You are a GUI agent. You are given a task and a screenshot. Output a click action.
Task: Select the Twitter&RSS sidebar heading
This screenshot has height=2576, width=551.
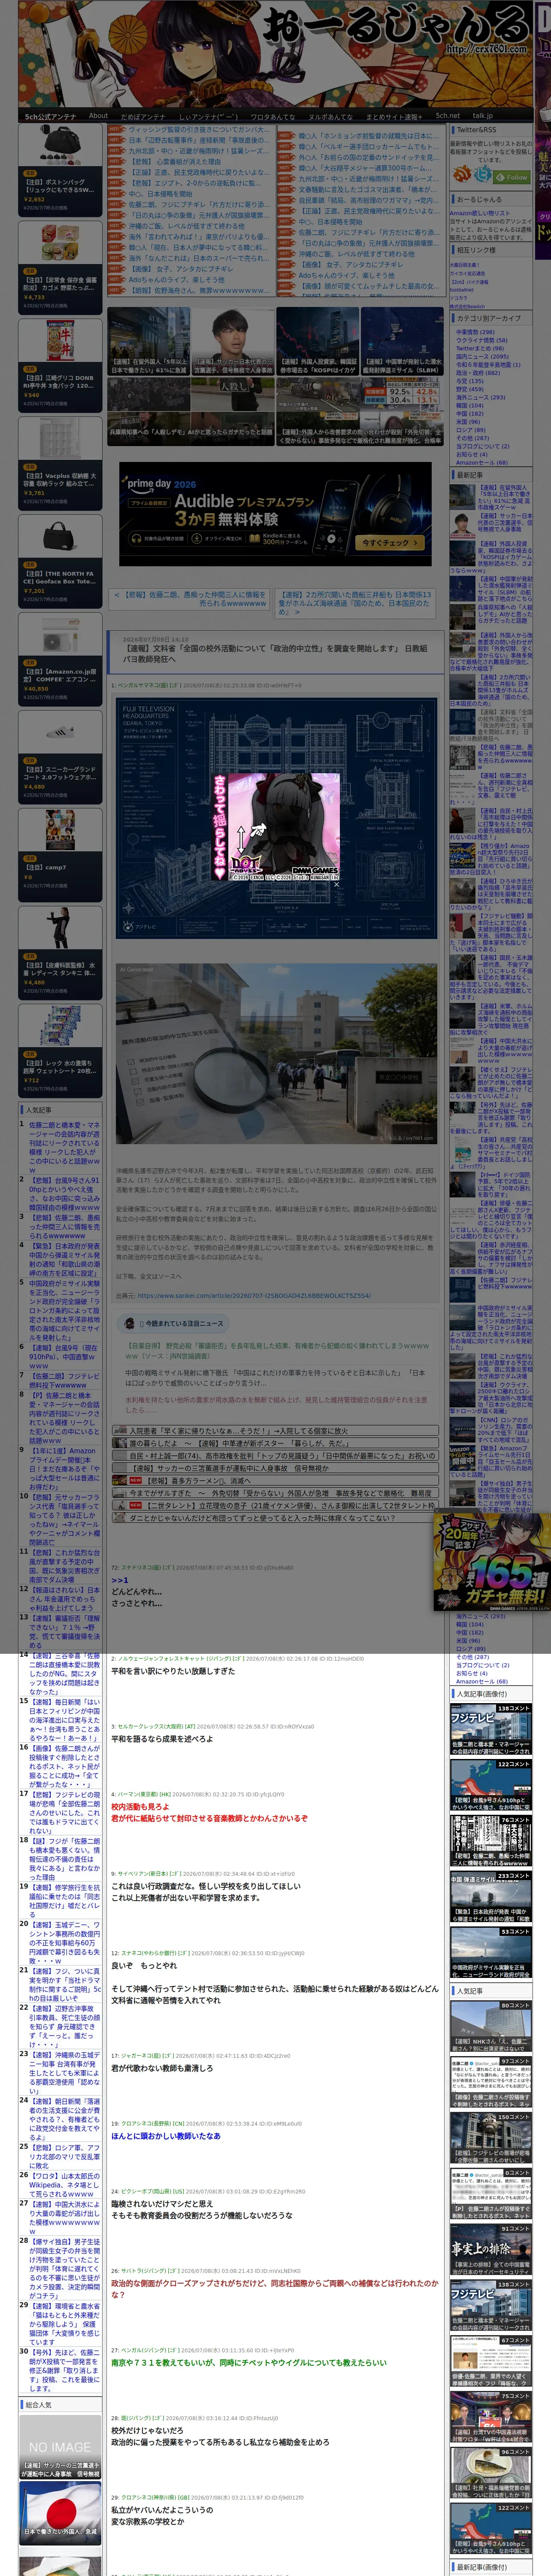pyautogui.click(x=476, y=130)
